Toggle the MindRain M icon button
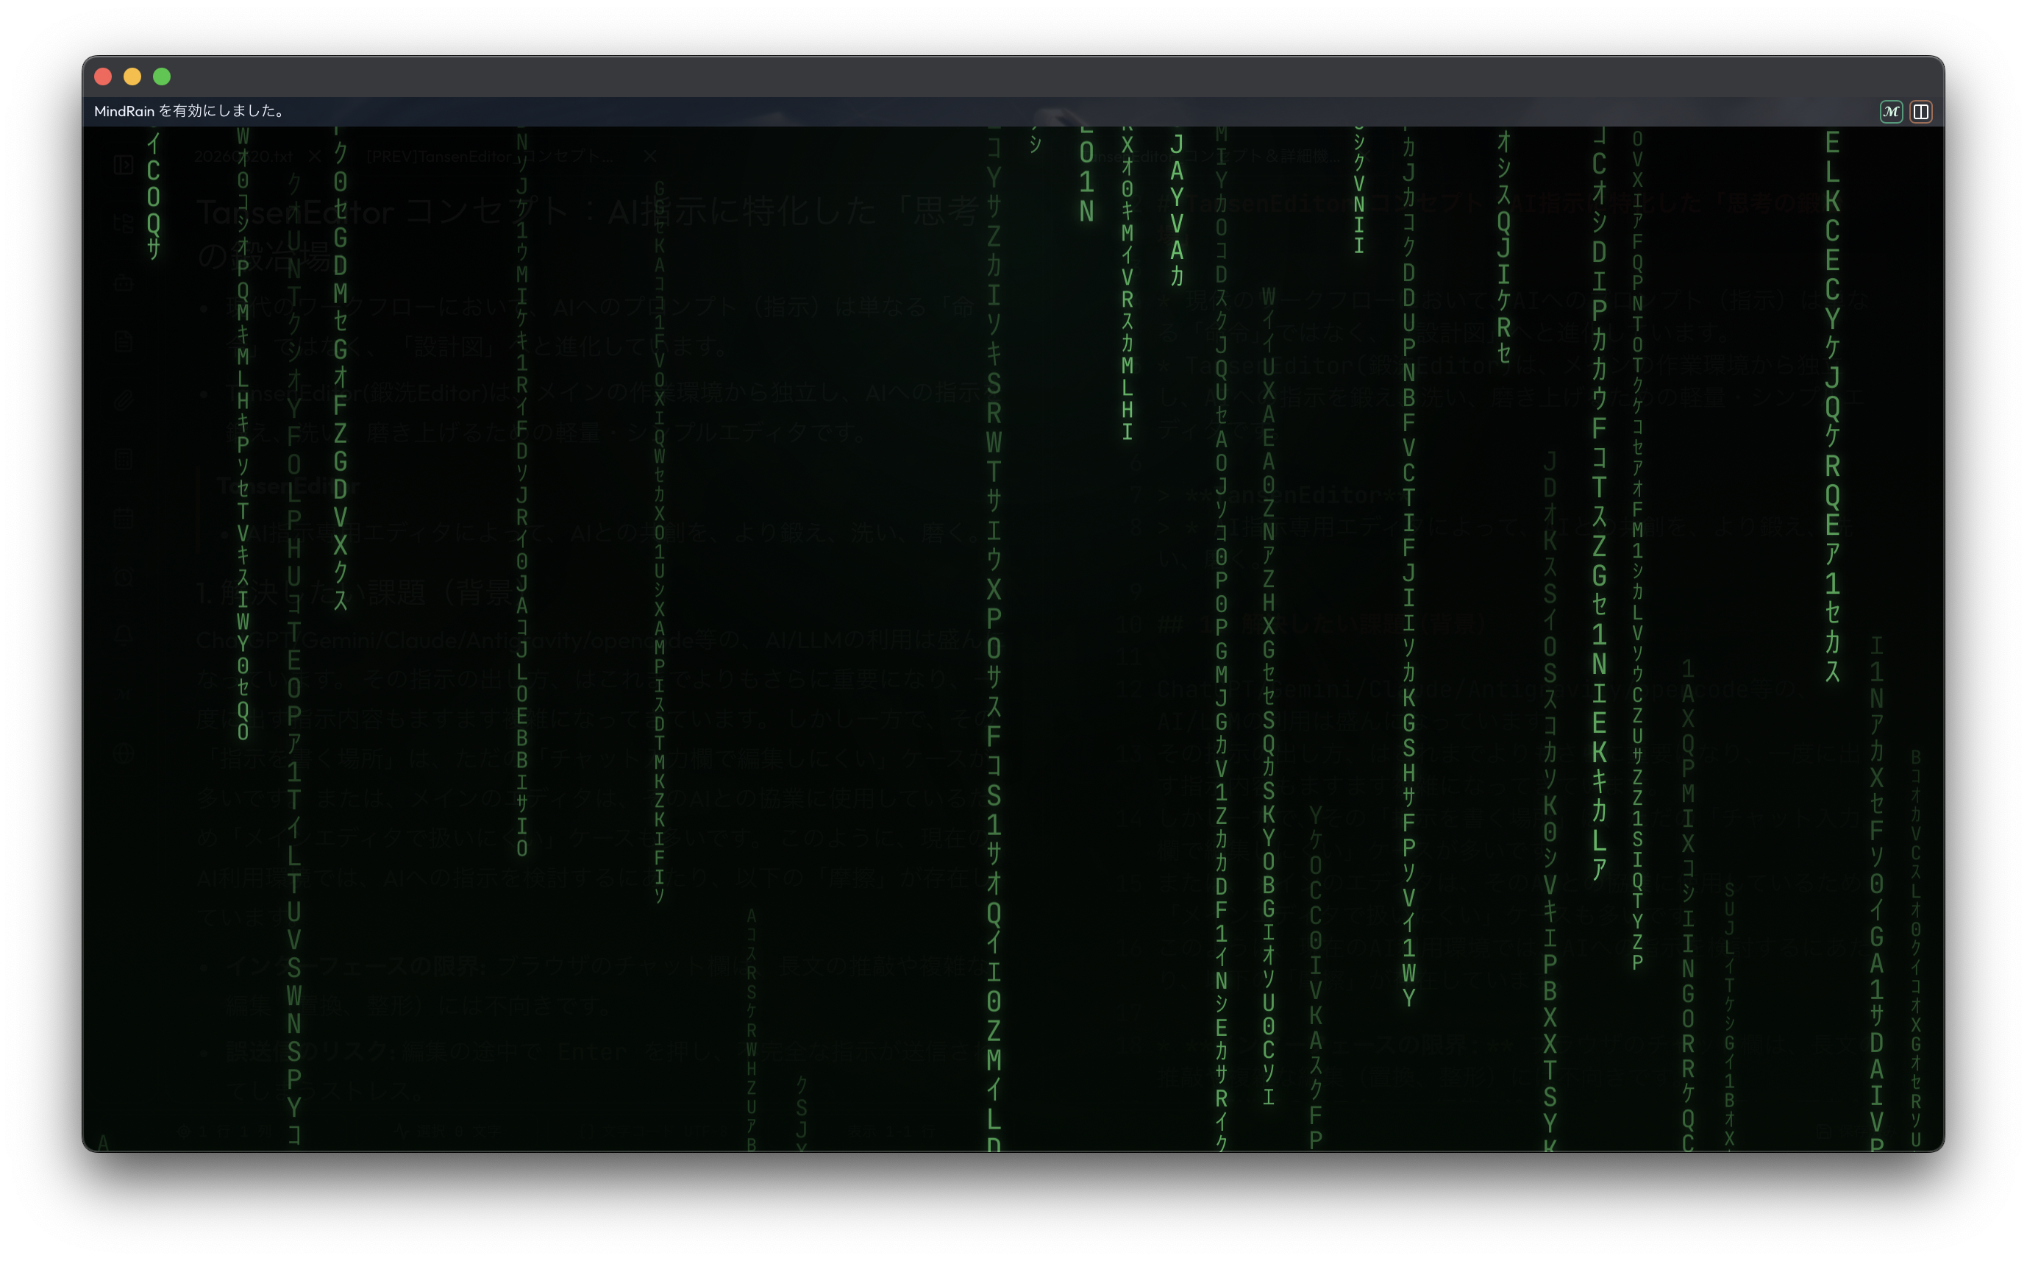 coord(1890,112)
